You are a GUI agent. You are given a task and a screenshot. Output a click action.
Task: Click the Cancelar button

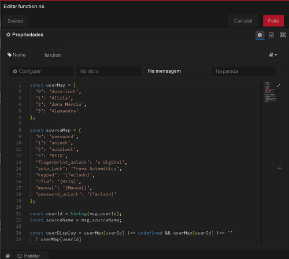point(243,21)
